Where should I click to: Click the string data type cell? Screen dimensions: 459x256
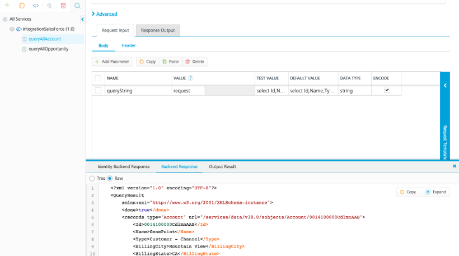coord(354,91)
